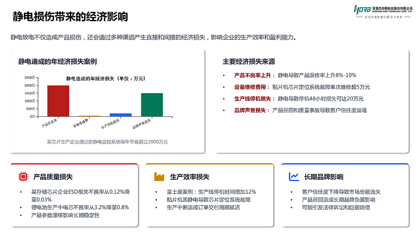Image resolution: width=419 pixels, height=233 pixels.
Task: Select the green 品牌声誉损失 bar in the chart
Action: click(x=152, y=105)
